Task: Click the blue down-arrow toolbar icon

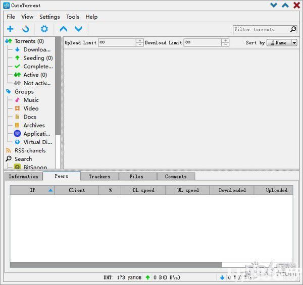Action: (78, 29)
